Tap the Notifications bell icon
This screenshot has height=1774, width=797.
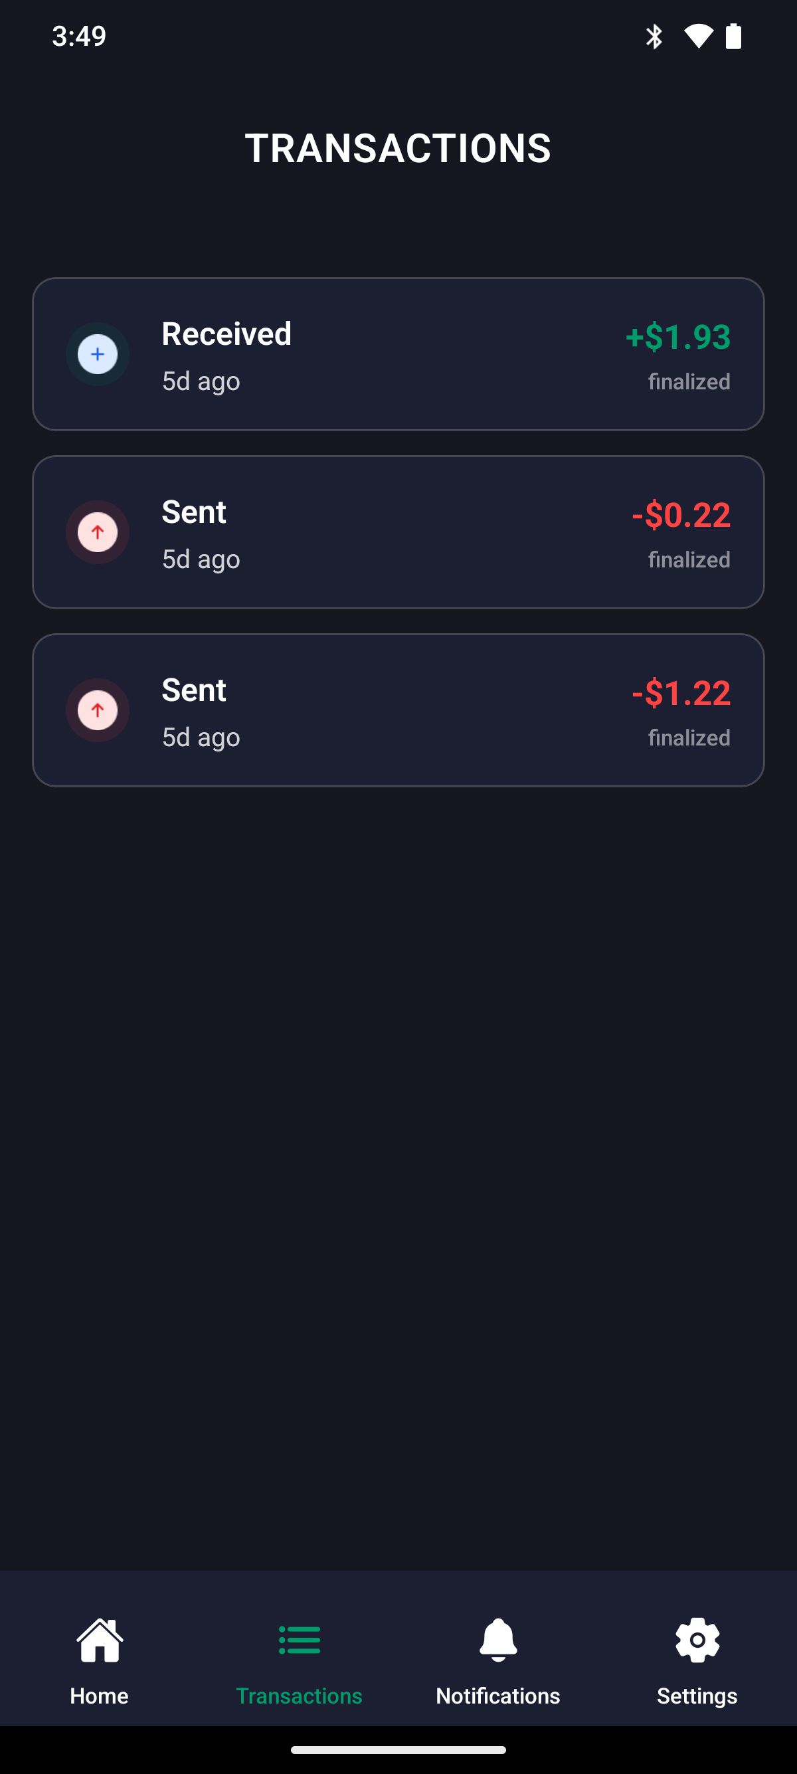pyautogui.click(x=497, y=1639)
